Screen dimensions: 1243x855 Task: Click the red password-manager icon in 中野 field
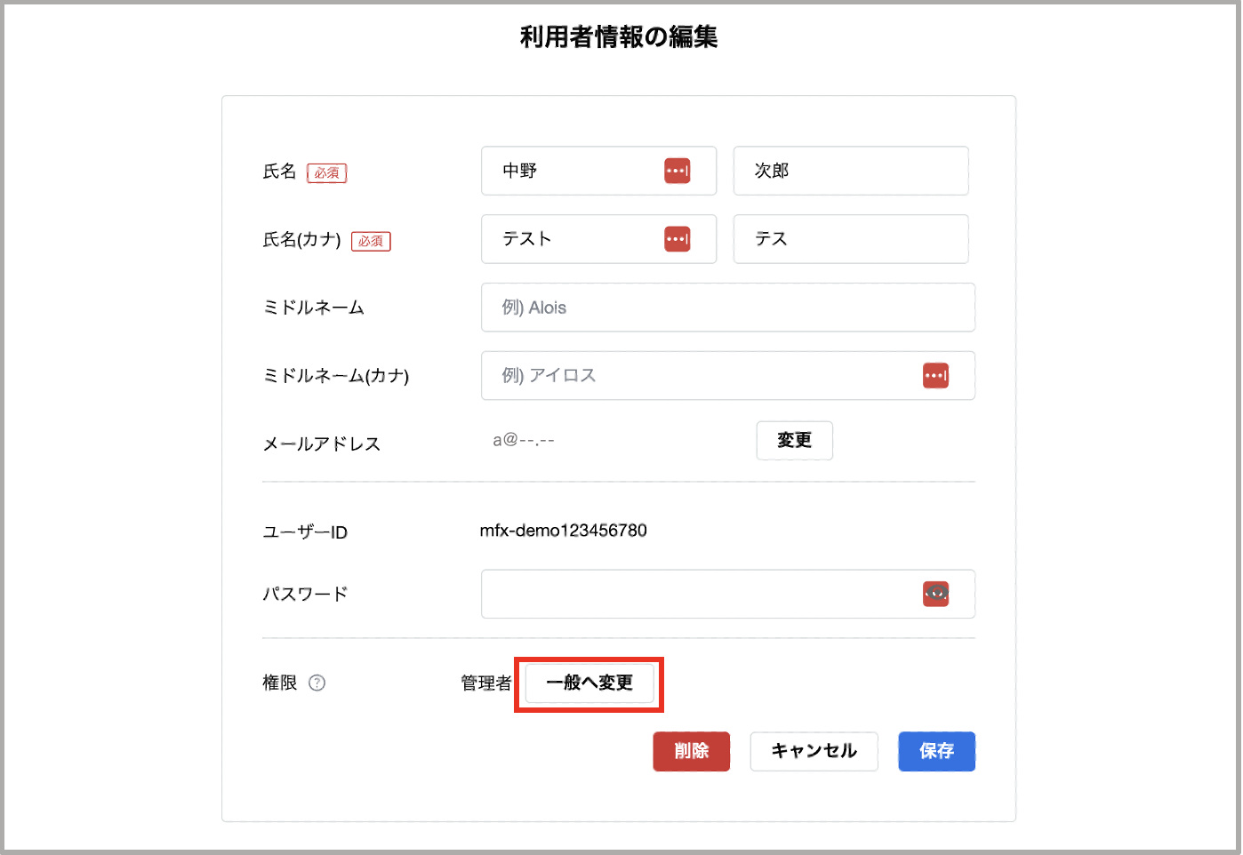[677, 171]
